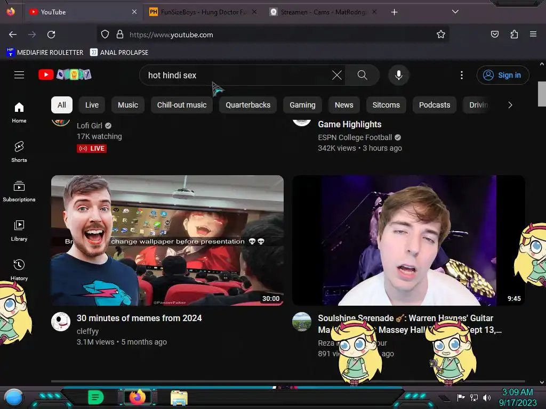Open Shorts in the sidebar
The image size is (546, 409).
pyautogui.click(x=19, y=152)
